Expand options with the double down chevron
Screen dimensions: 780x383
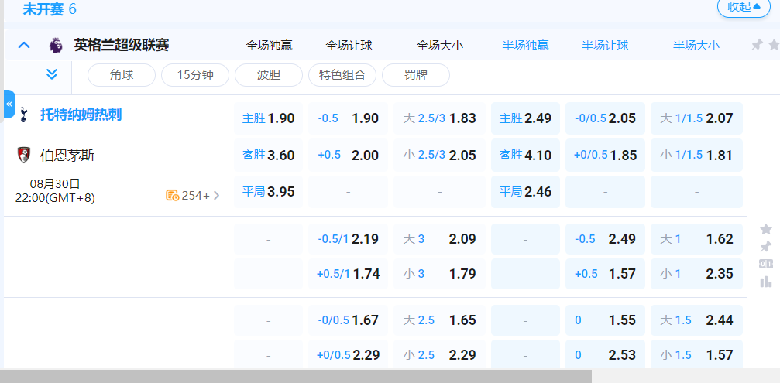click(52, 75)
